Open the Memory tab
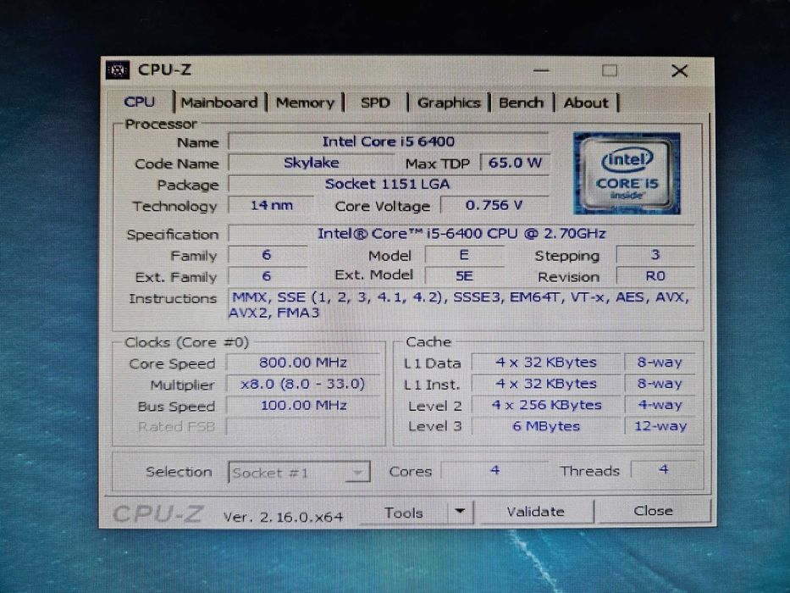Image resolution: width=790 pixels, height=593 pixels. 305,103
